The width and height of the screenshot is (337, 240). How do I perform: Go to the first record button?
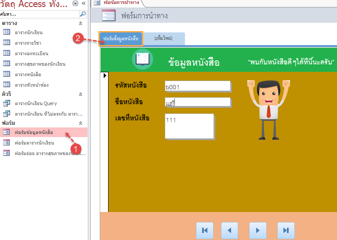[x=205, y=230]
